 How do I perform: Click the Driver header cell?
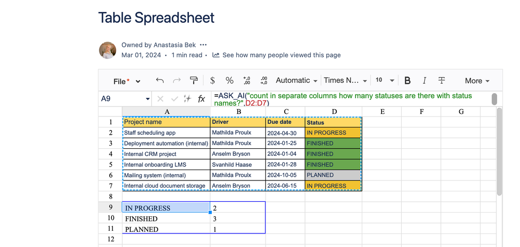click(238, 122)
